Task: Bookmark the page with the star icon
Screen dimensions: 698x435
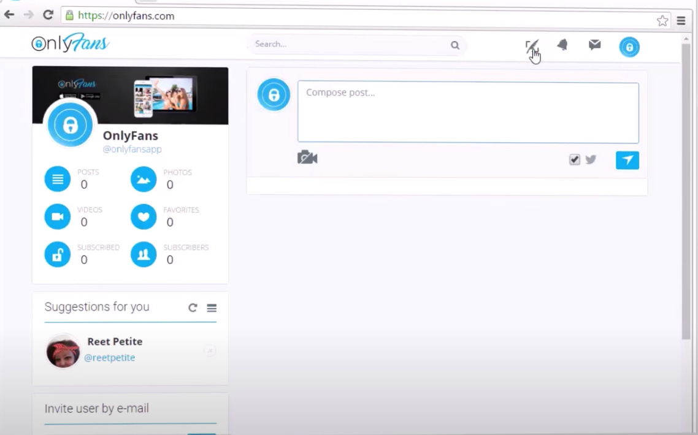Action: [662, 20]
